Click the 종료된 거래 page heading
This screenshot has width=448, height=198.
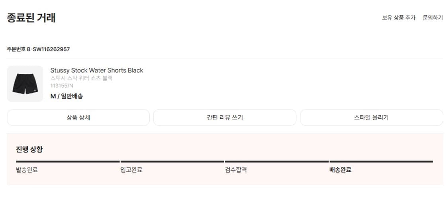tap(31, 18)
